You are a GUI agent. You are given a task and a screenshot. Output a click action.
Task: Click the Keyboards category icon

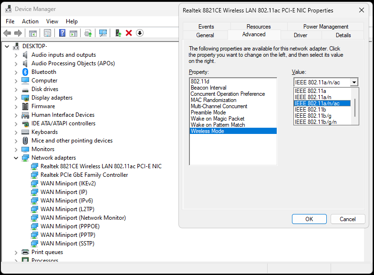(x=25, y=132)
